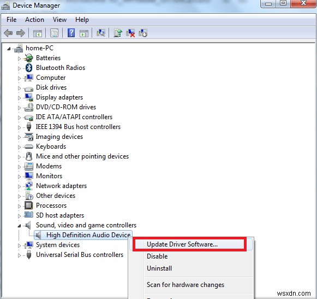Viewport: 317px width, 299px height.
Task: Open the Action menu
Action: coord(34,20)
